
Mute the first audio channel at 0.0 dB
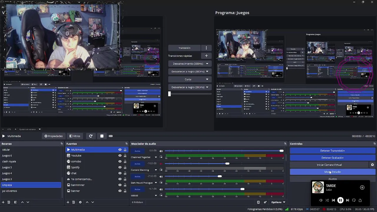pyautogui.click(x=161, y=151)
